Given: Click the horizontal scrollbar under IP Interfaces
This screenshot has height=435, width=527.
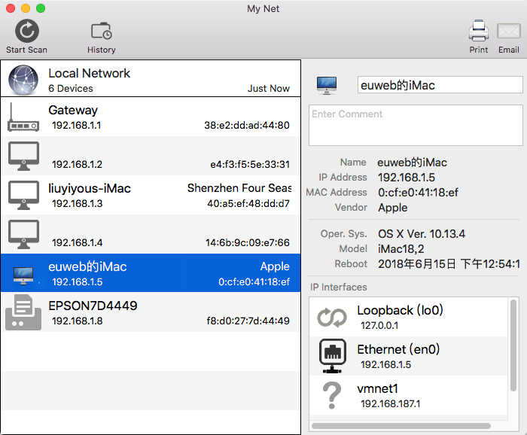Looking at the screenshot, I should coord(401,426).
